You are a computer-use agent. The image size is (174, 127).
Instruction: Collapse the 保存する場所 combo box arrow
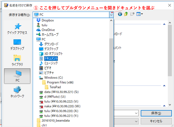(111, 15)
